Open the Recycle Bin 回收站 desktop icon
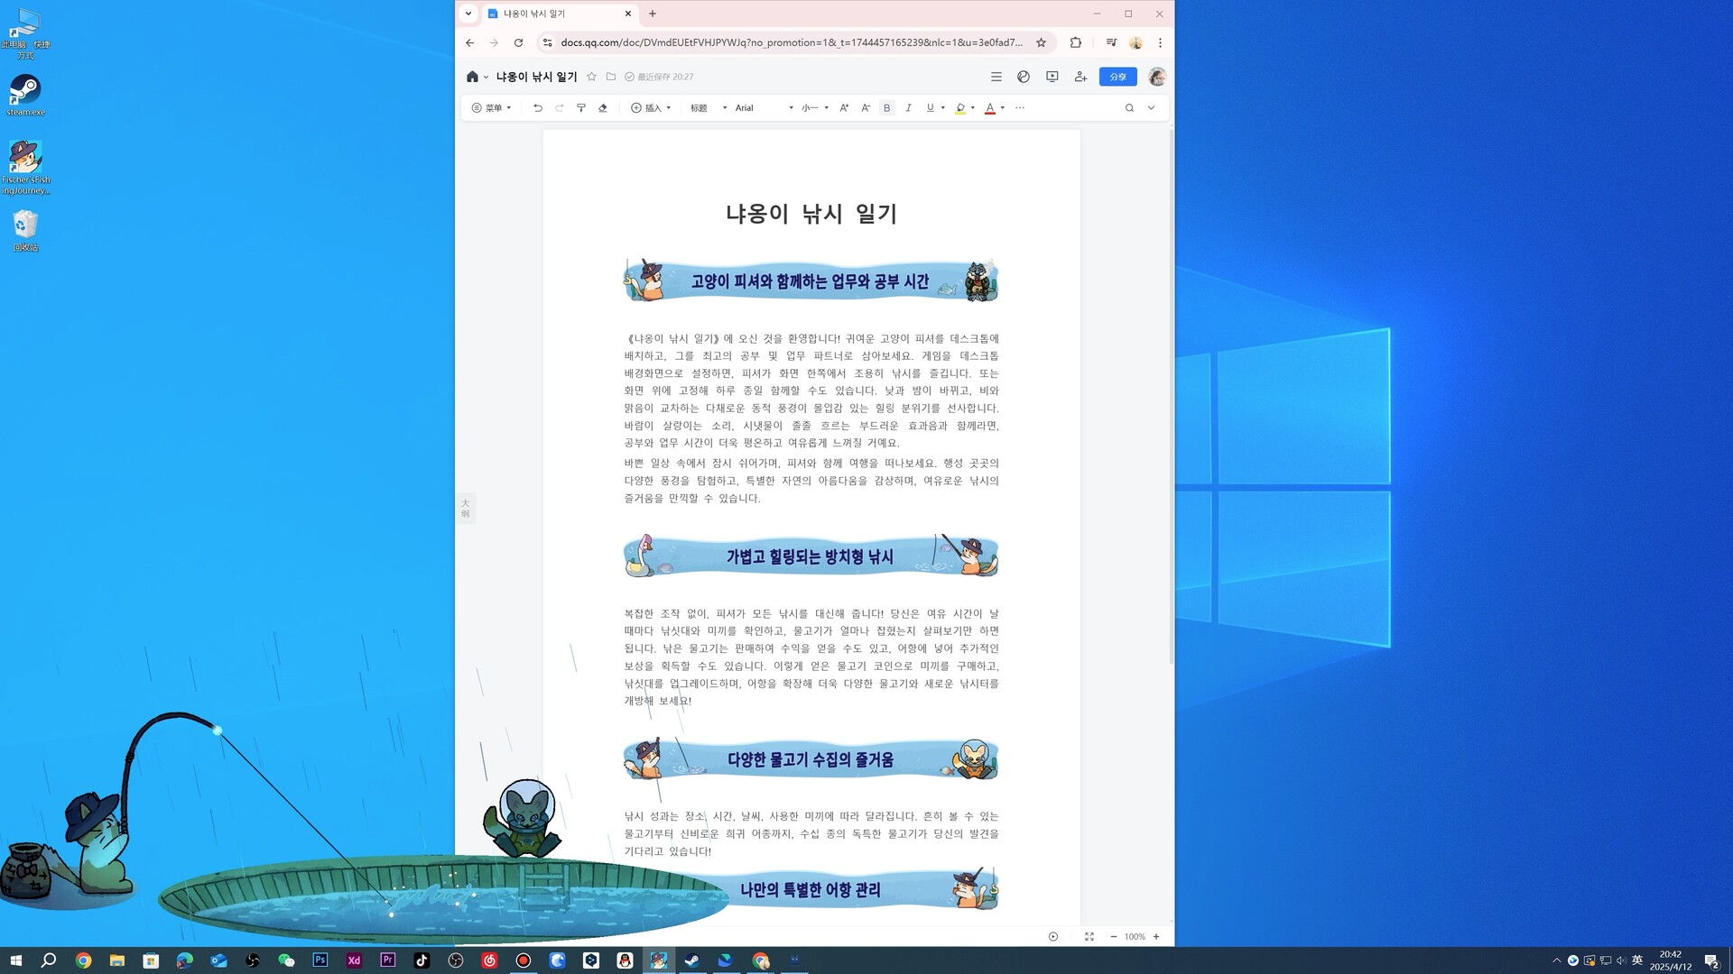 point(25,231)
